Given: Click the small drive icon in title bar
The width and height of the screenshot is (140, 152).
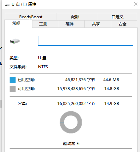Looking at the screenshot, I should [x=7, y=5].
